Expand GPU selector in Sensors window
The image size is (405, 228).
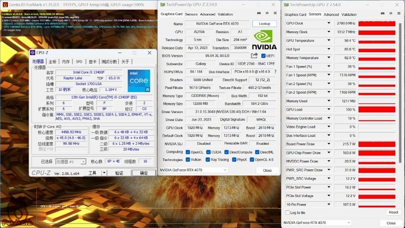(348, 223)
